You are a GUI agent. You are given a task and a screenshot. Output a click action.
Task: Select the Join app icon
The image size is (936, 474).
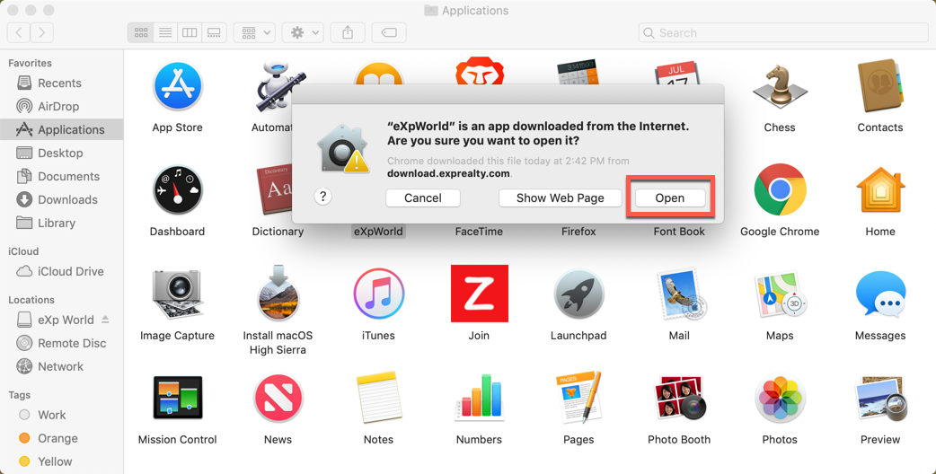tap(479, 294)
